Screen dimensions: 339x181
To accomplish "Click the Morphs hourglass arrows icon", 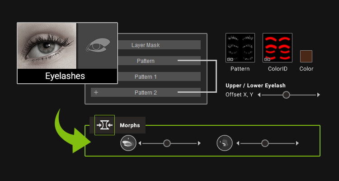I will pyautogui.click(x=105, y=125).
